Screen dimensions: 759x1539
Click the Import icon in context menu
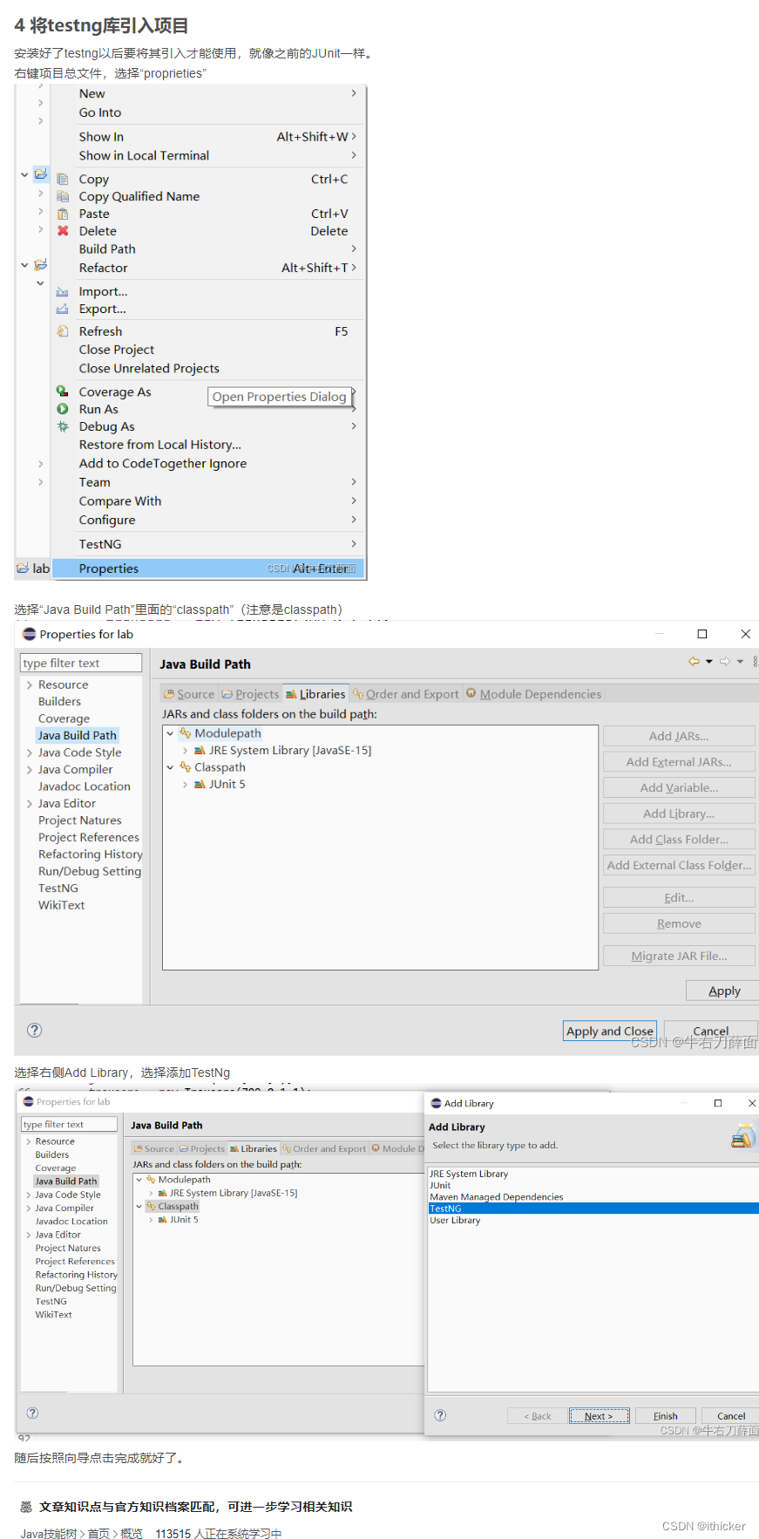pos(63,292)
